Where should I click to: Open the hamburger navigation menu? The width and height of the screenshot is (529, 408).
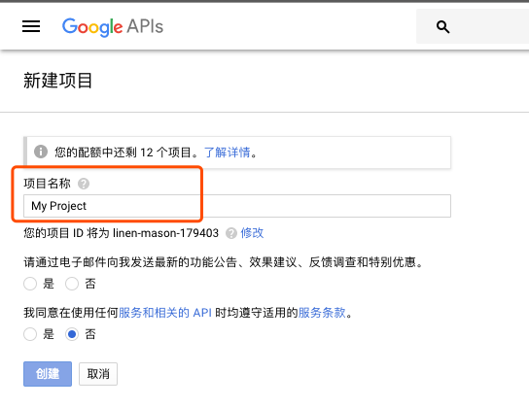pyautogui.click(x=31, y=26)
